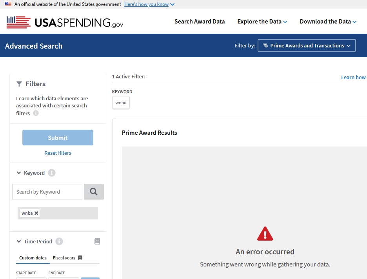367x279 pixels.
Task: Switch to the Custom dates tab
Action: [33, 258]
